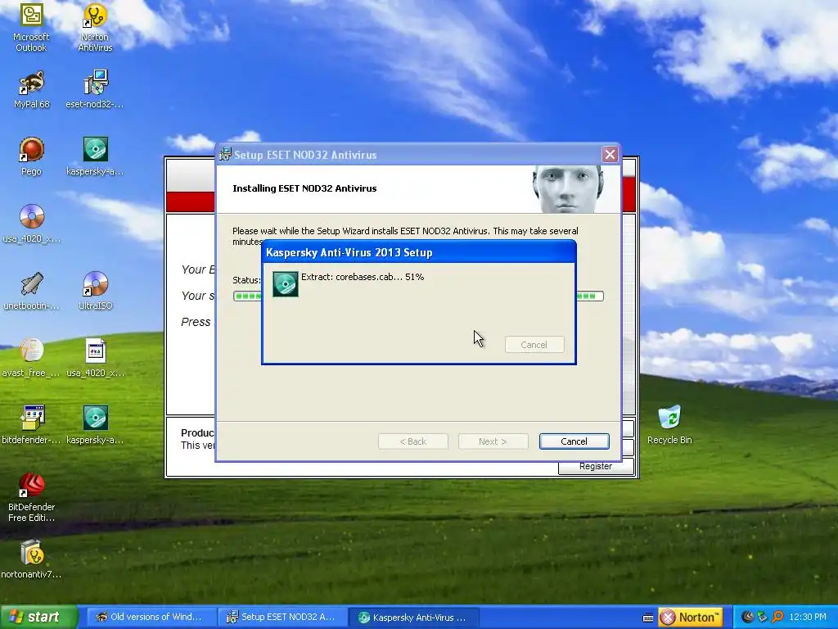Click the Norton toolbar badge on taskbar
This screenshot has height=629, width=838.
691,618
